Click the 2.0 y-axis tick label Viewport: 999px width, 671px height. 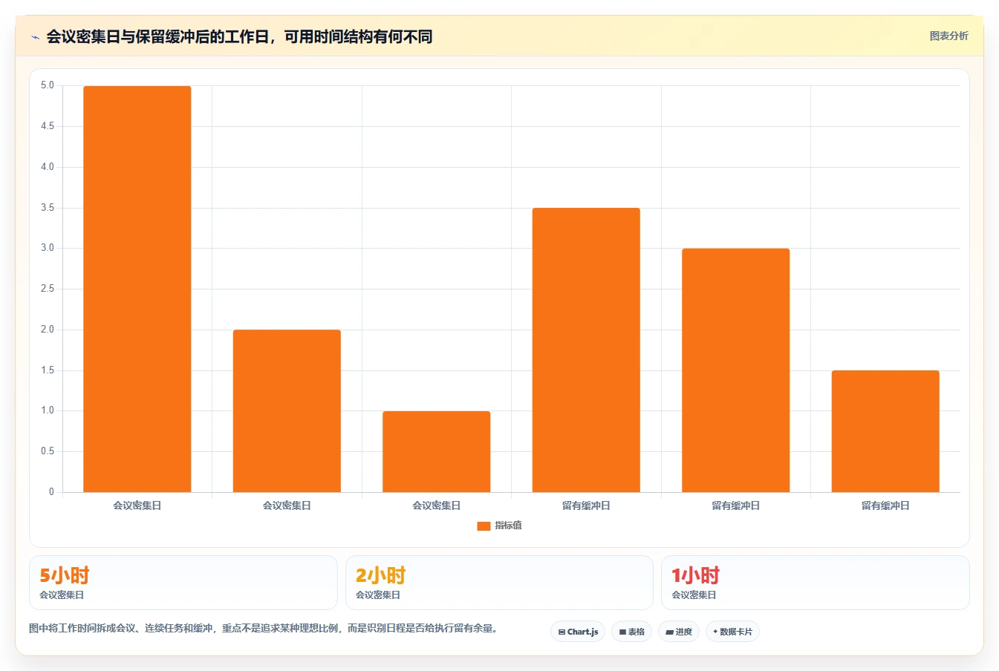(x=48, y=330)
